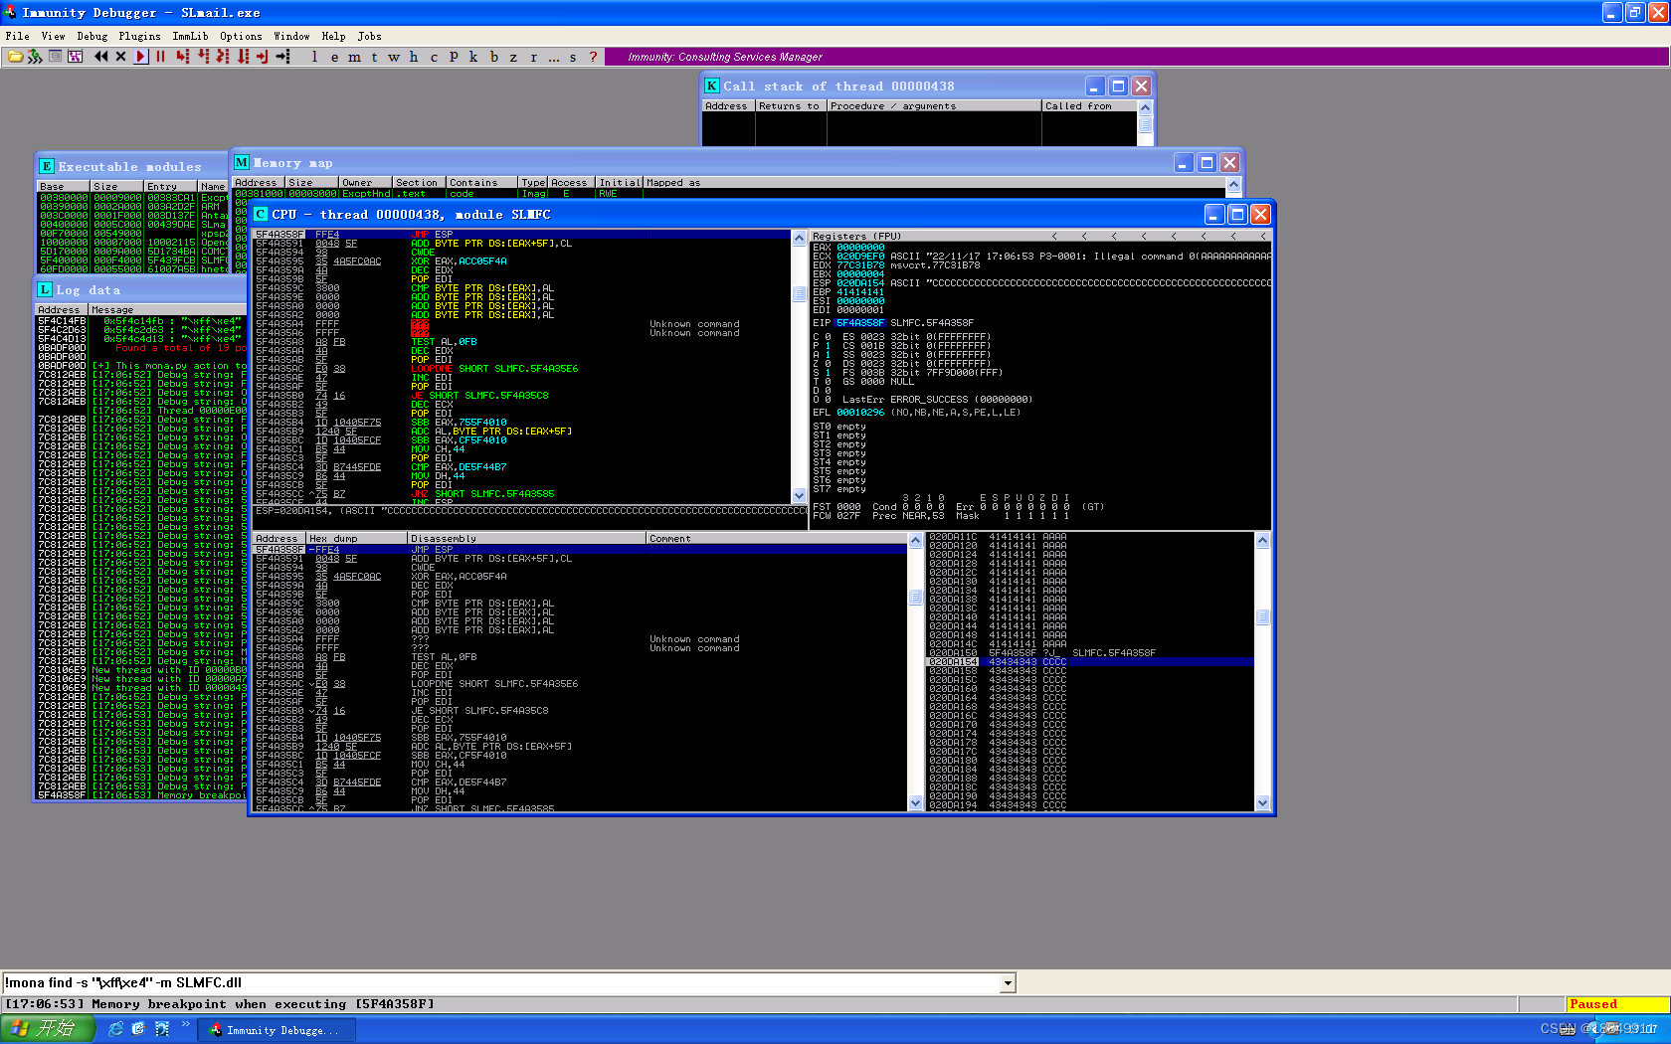Click scrollbar thumb of upper disassembly pane
The image size is (1671, 1044).
tap(799, 293)
